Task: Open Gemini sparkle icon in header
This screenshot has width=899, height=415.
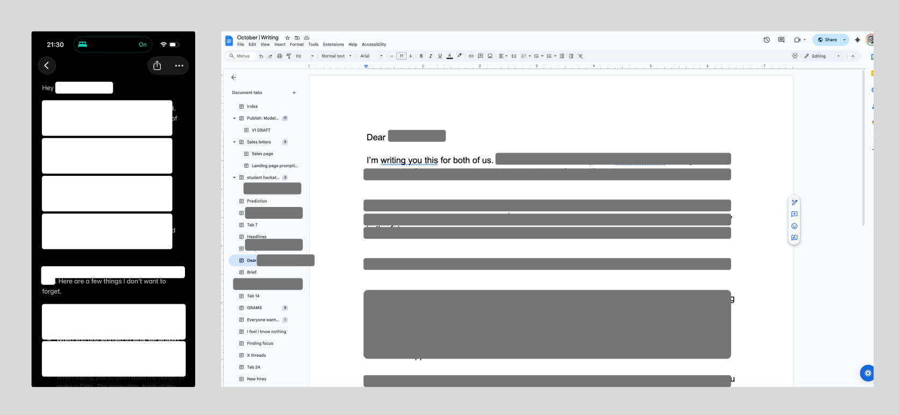Action: click(857, 40)
